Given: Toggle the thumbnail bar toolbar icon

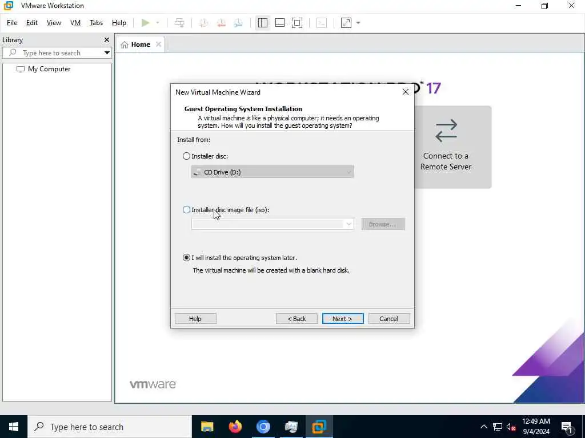Looking at the screenshot, I should [280, 23].
